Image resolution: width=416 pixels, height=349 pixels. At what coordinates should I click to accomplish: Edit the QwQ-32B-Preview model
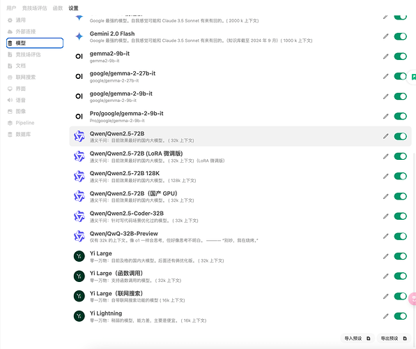click(x=386, y=237)
